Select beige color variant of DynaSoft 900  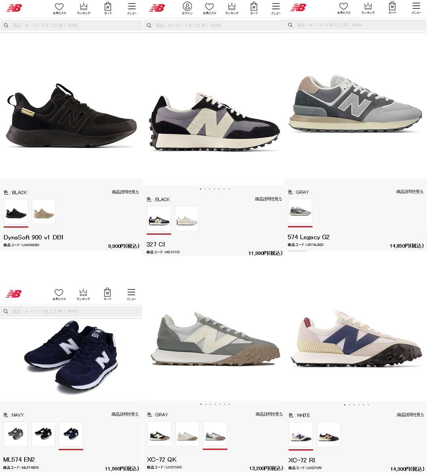43,212
